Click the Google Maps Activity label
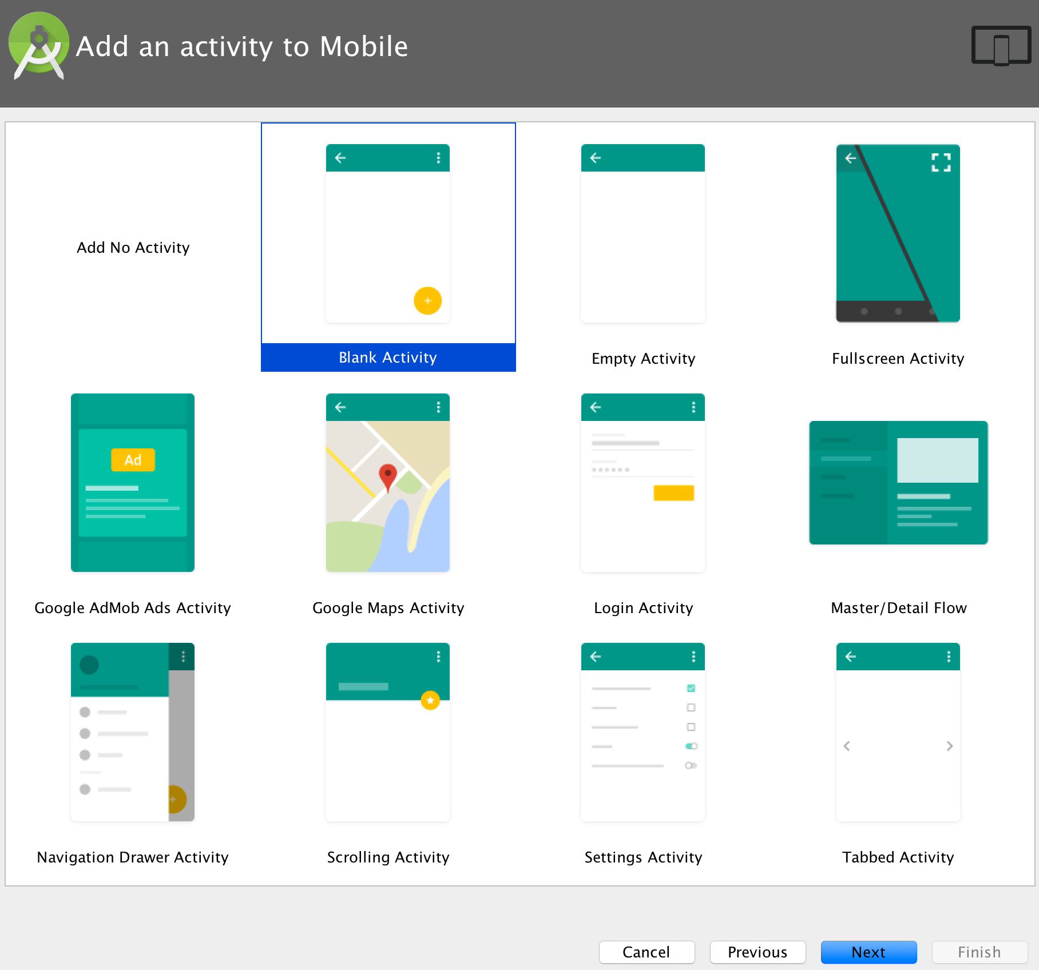 tap(388, 608)
